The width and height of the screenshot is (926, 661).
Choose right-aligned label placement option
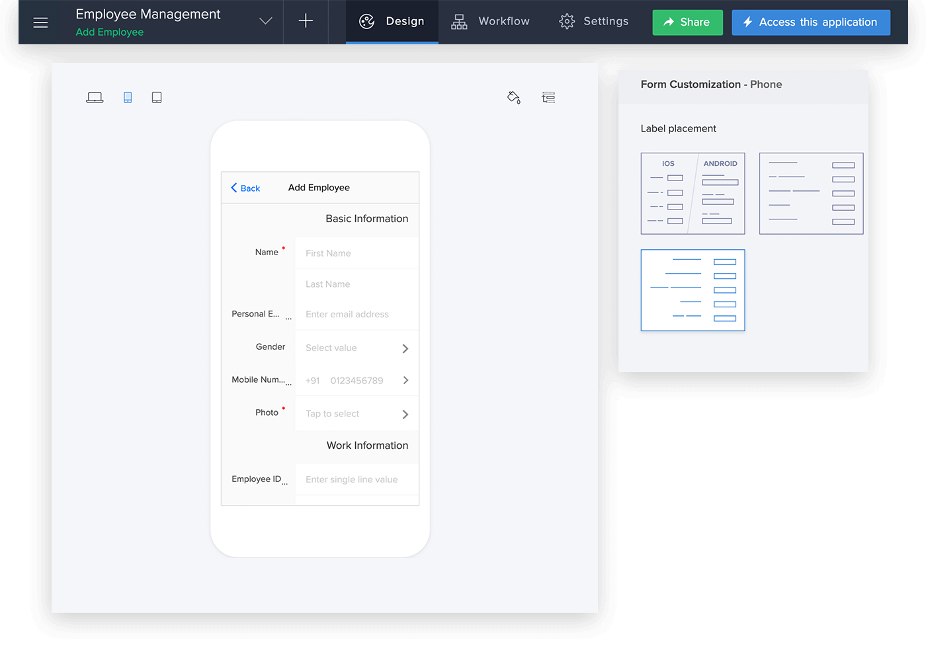[693, 290]
